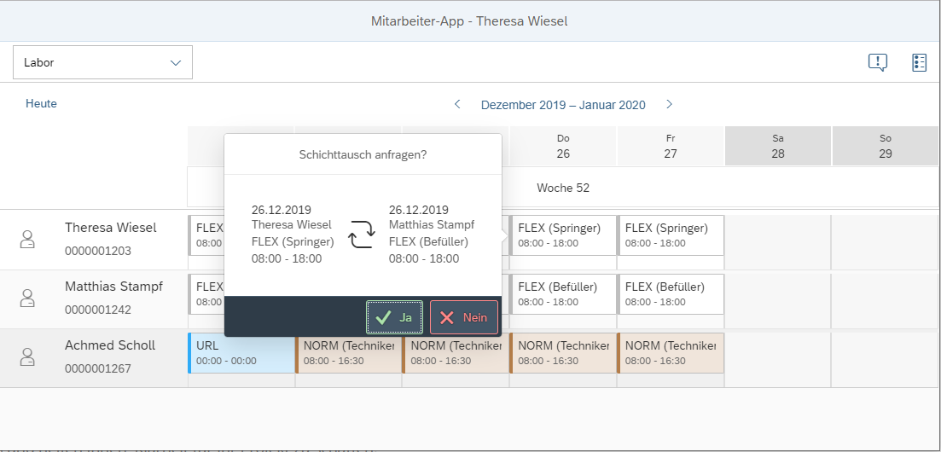Click the shift swap arrows icon
This screenshot has width=941, height=452.
tap(362, 235)
